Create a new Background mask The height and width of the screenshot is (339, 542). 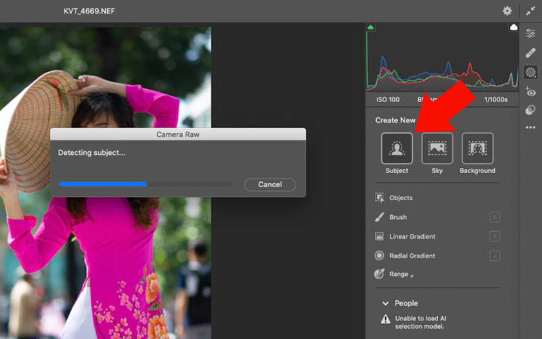pos(477,148)
